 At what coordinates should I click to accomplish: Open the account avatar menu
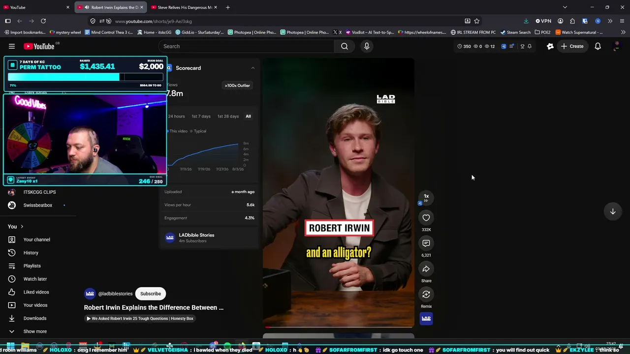tap(616, 46)
